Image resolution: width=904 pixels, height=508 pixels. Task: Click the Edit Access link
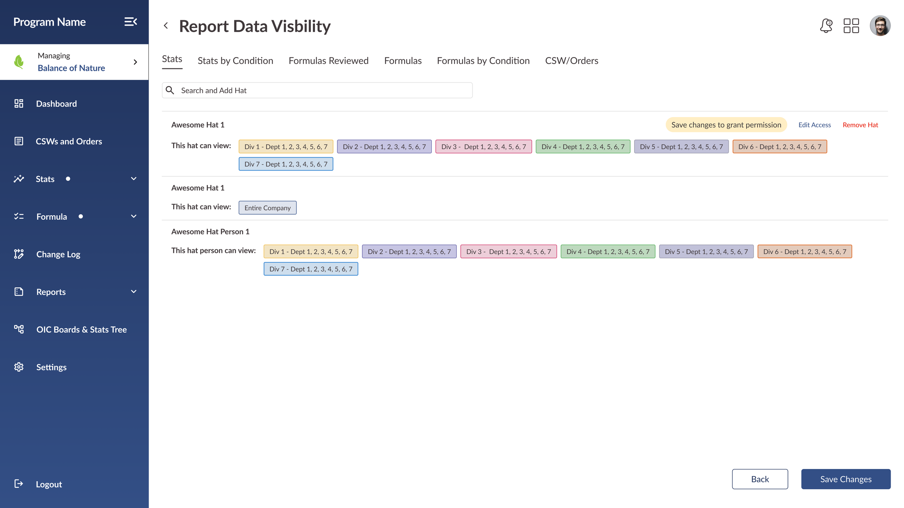click(814, 125)
